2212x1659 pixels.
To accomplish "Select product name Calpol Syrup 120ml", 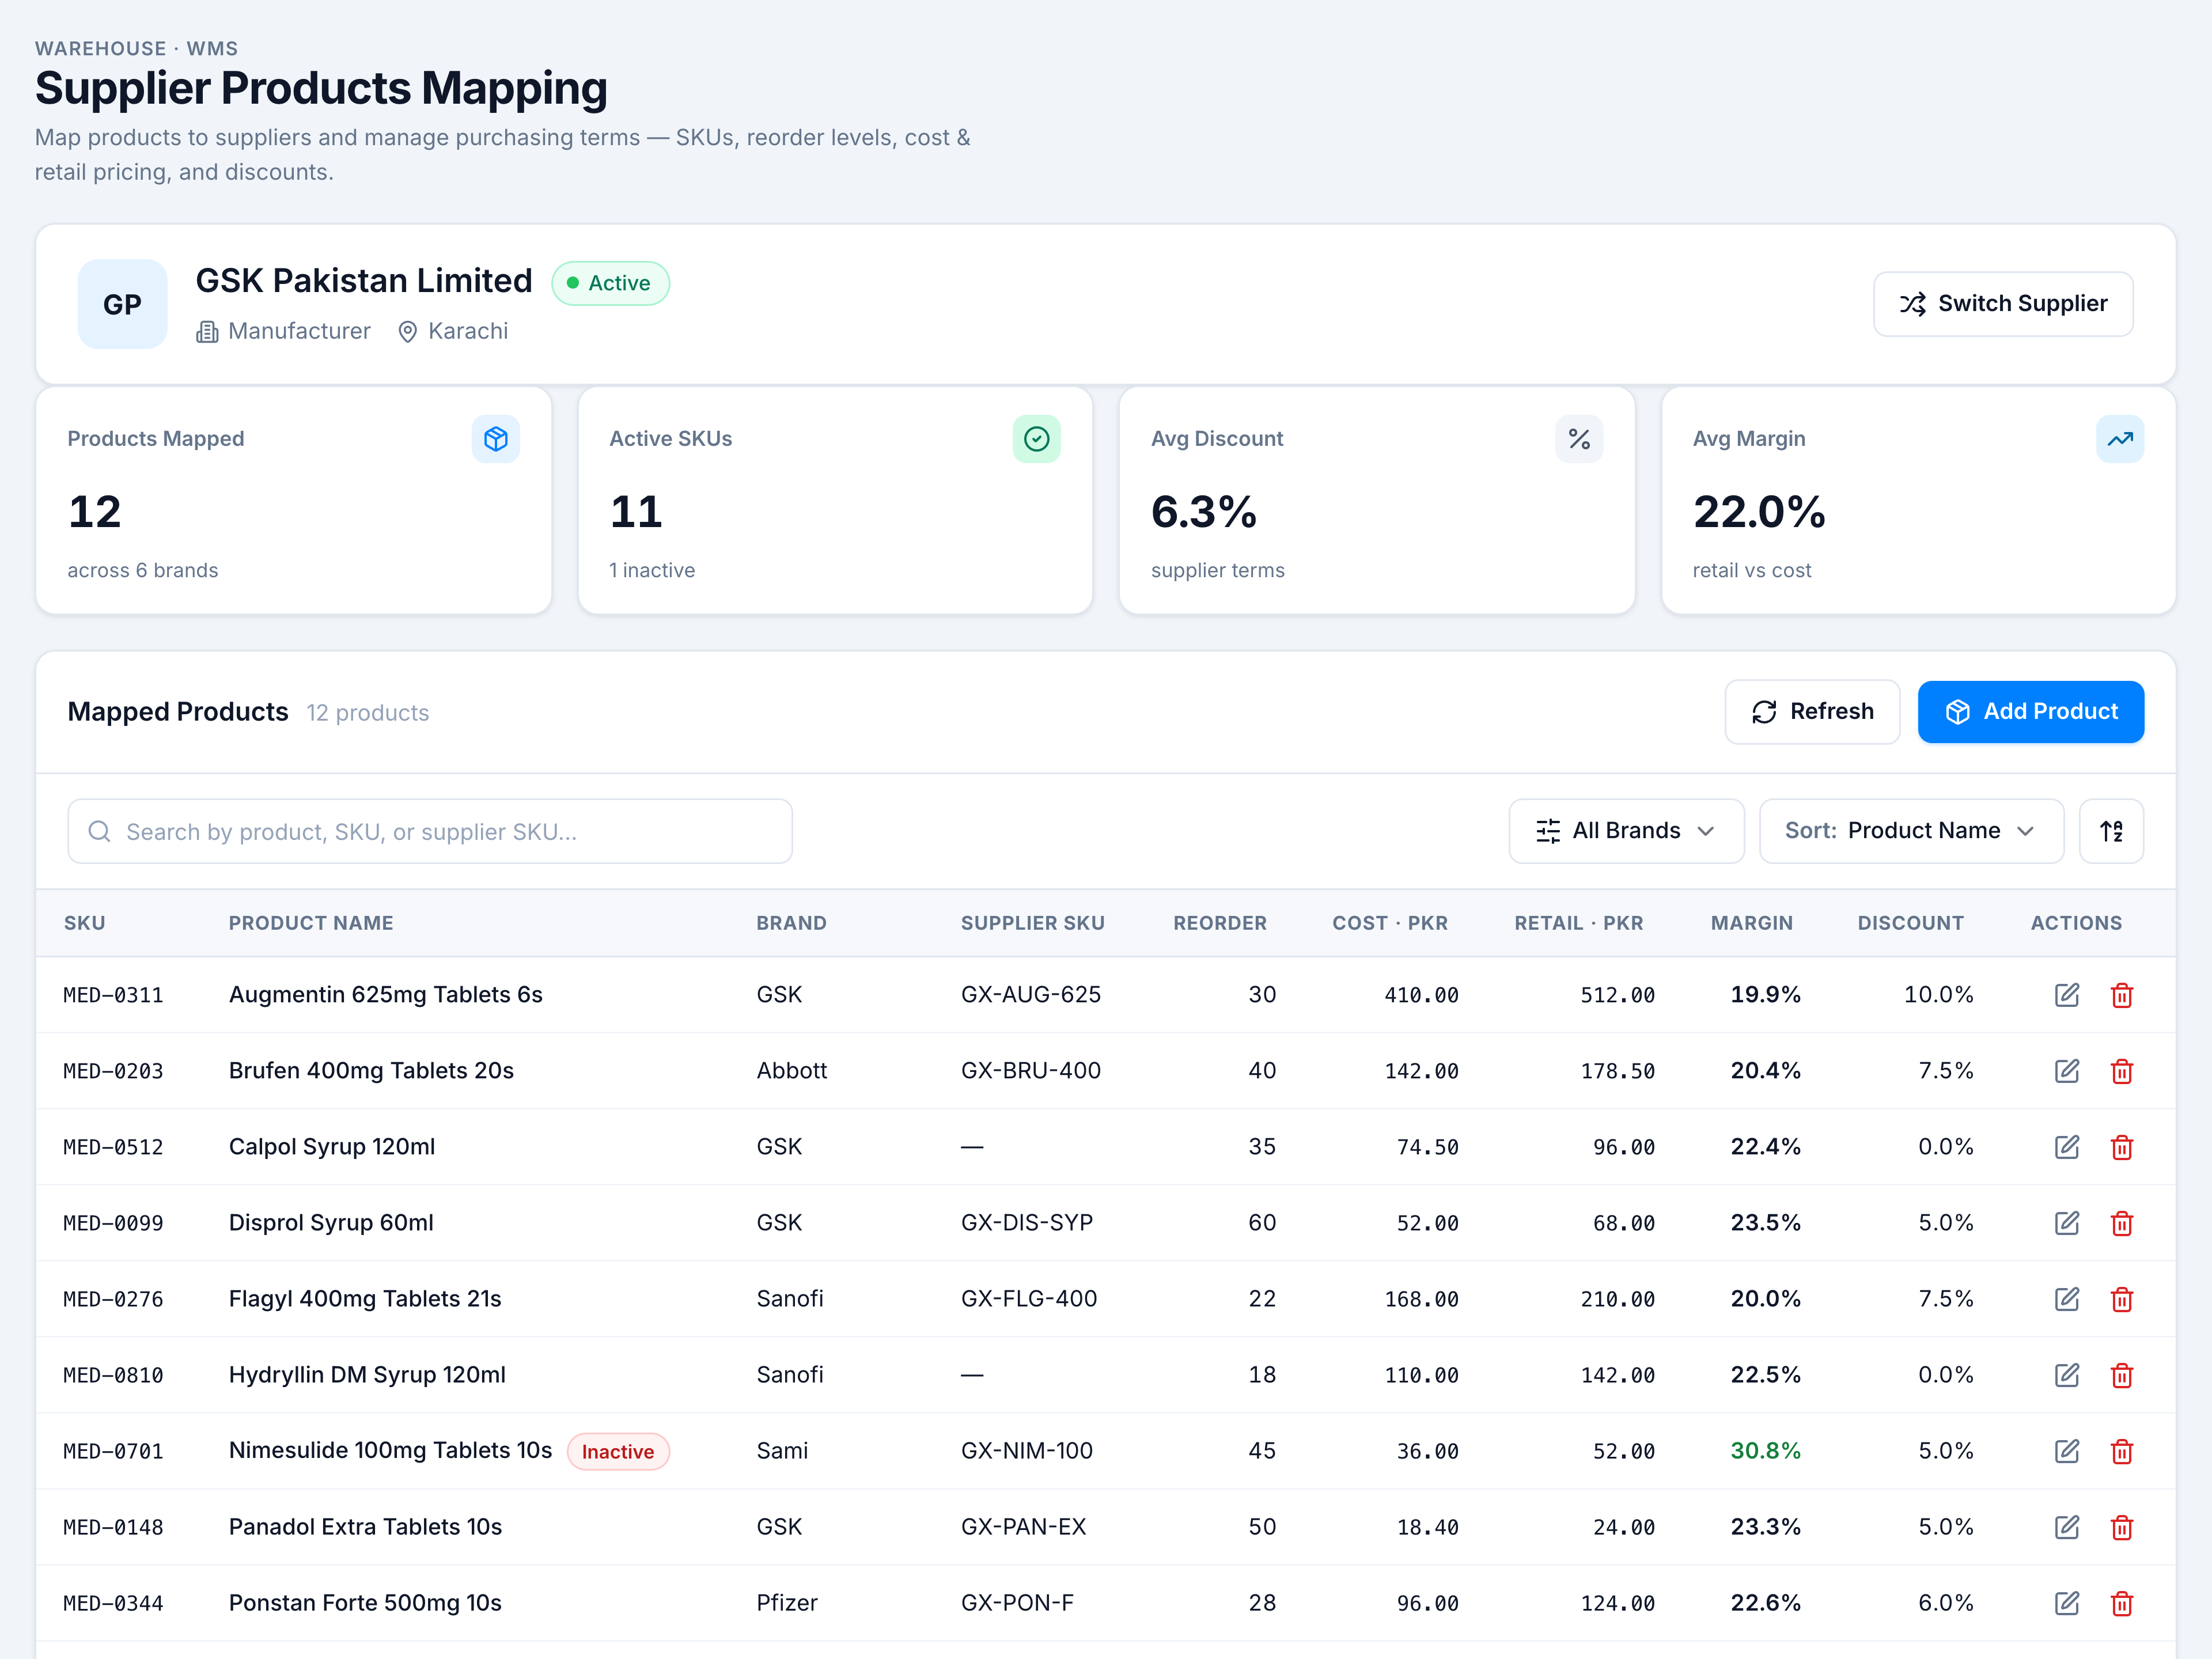I will tap(332, 1147).
